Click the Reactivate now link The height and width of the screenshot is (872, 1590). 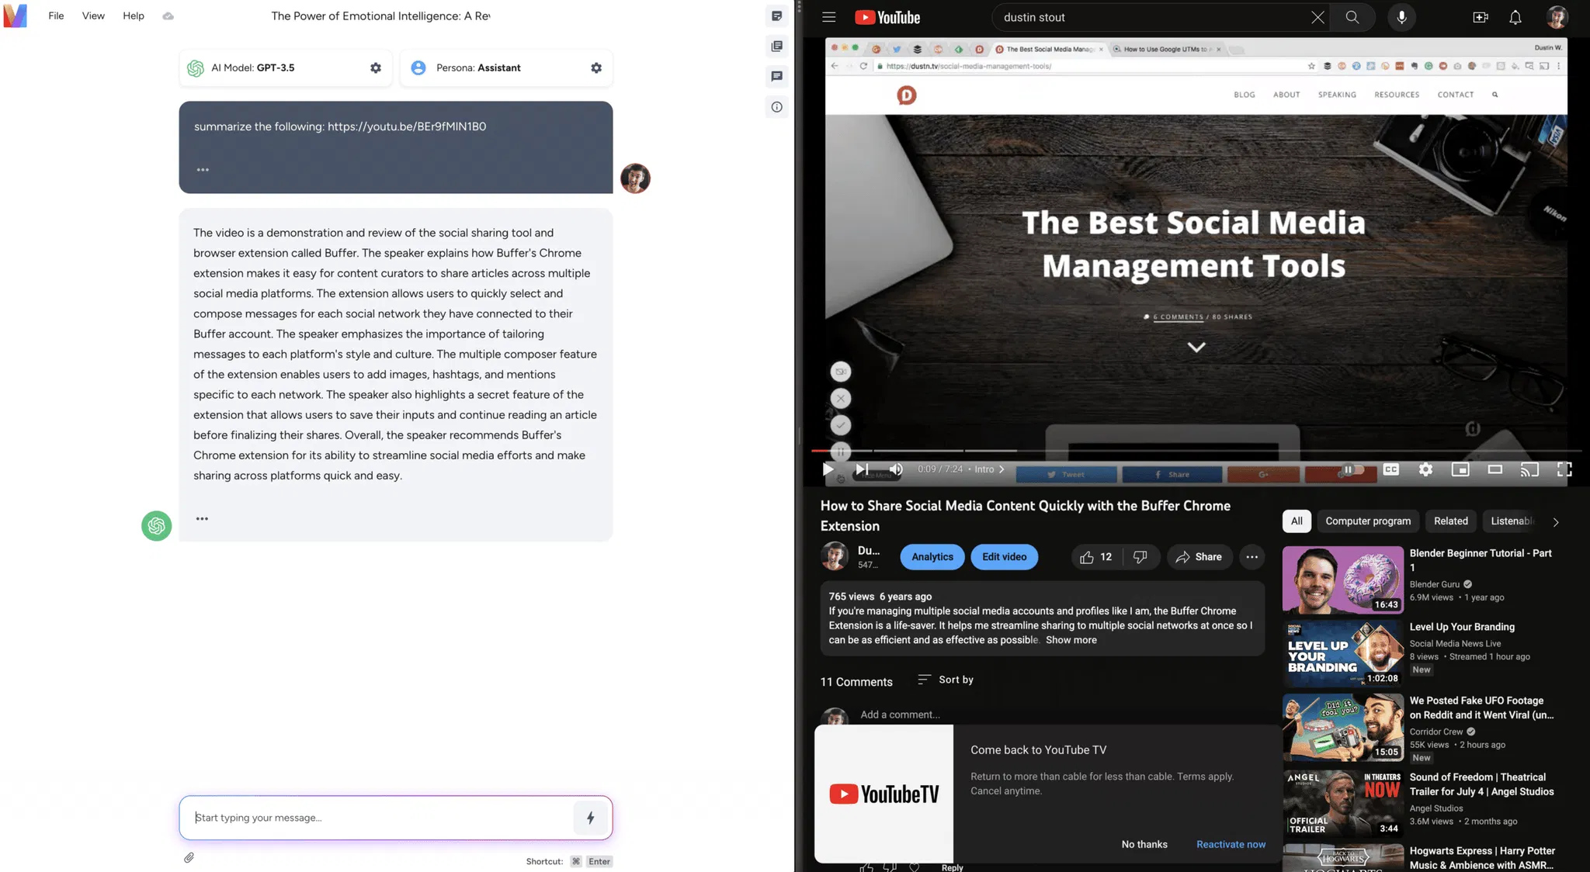(1231, 844)
